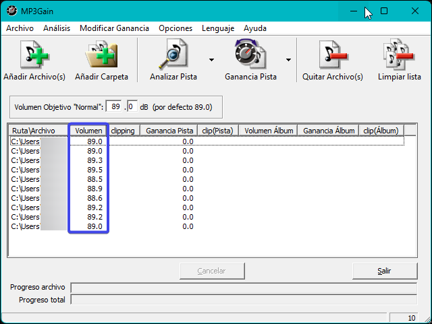Viewport: 432px width, 324px height.
Task: Click the Quitar Archivo(s) icon
Action: click(x=333, y=55)
